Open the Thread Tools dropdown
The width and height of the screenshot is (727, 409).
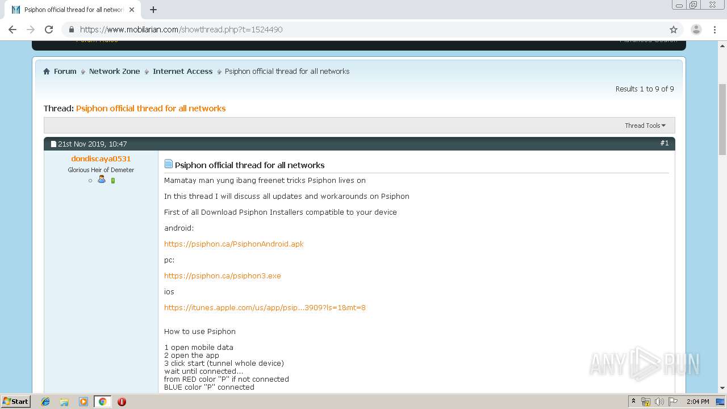coord(645,126)
